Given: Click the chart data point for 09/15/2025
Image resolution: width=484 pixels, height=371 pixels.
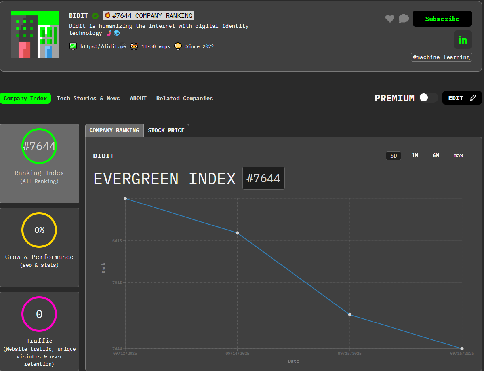Looking at the screenshot, I should tap(350, 315).
